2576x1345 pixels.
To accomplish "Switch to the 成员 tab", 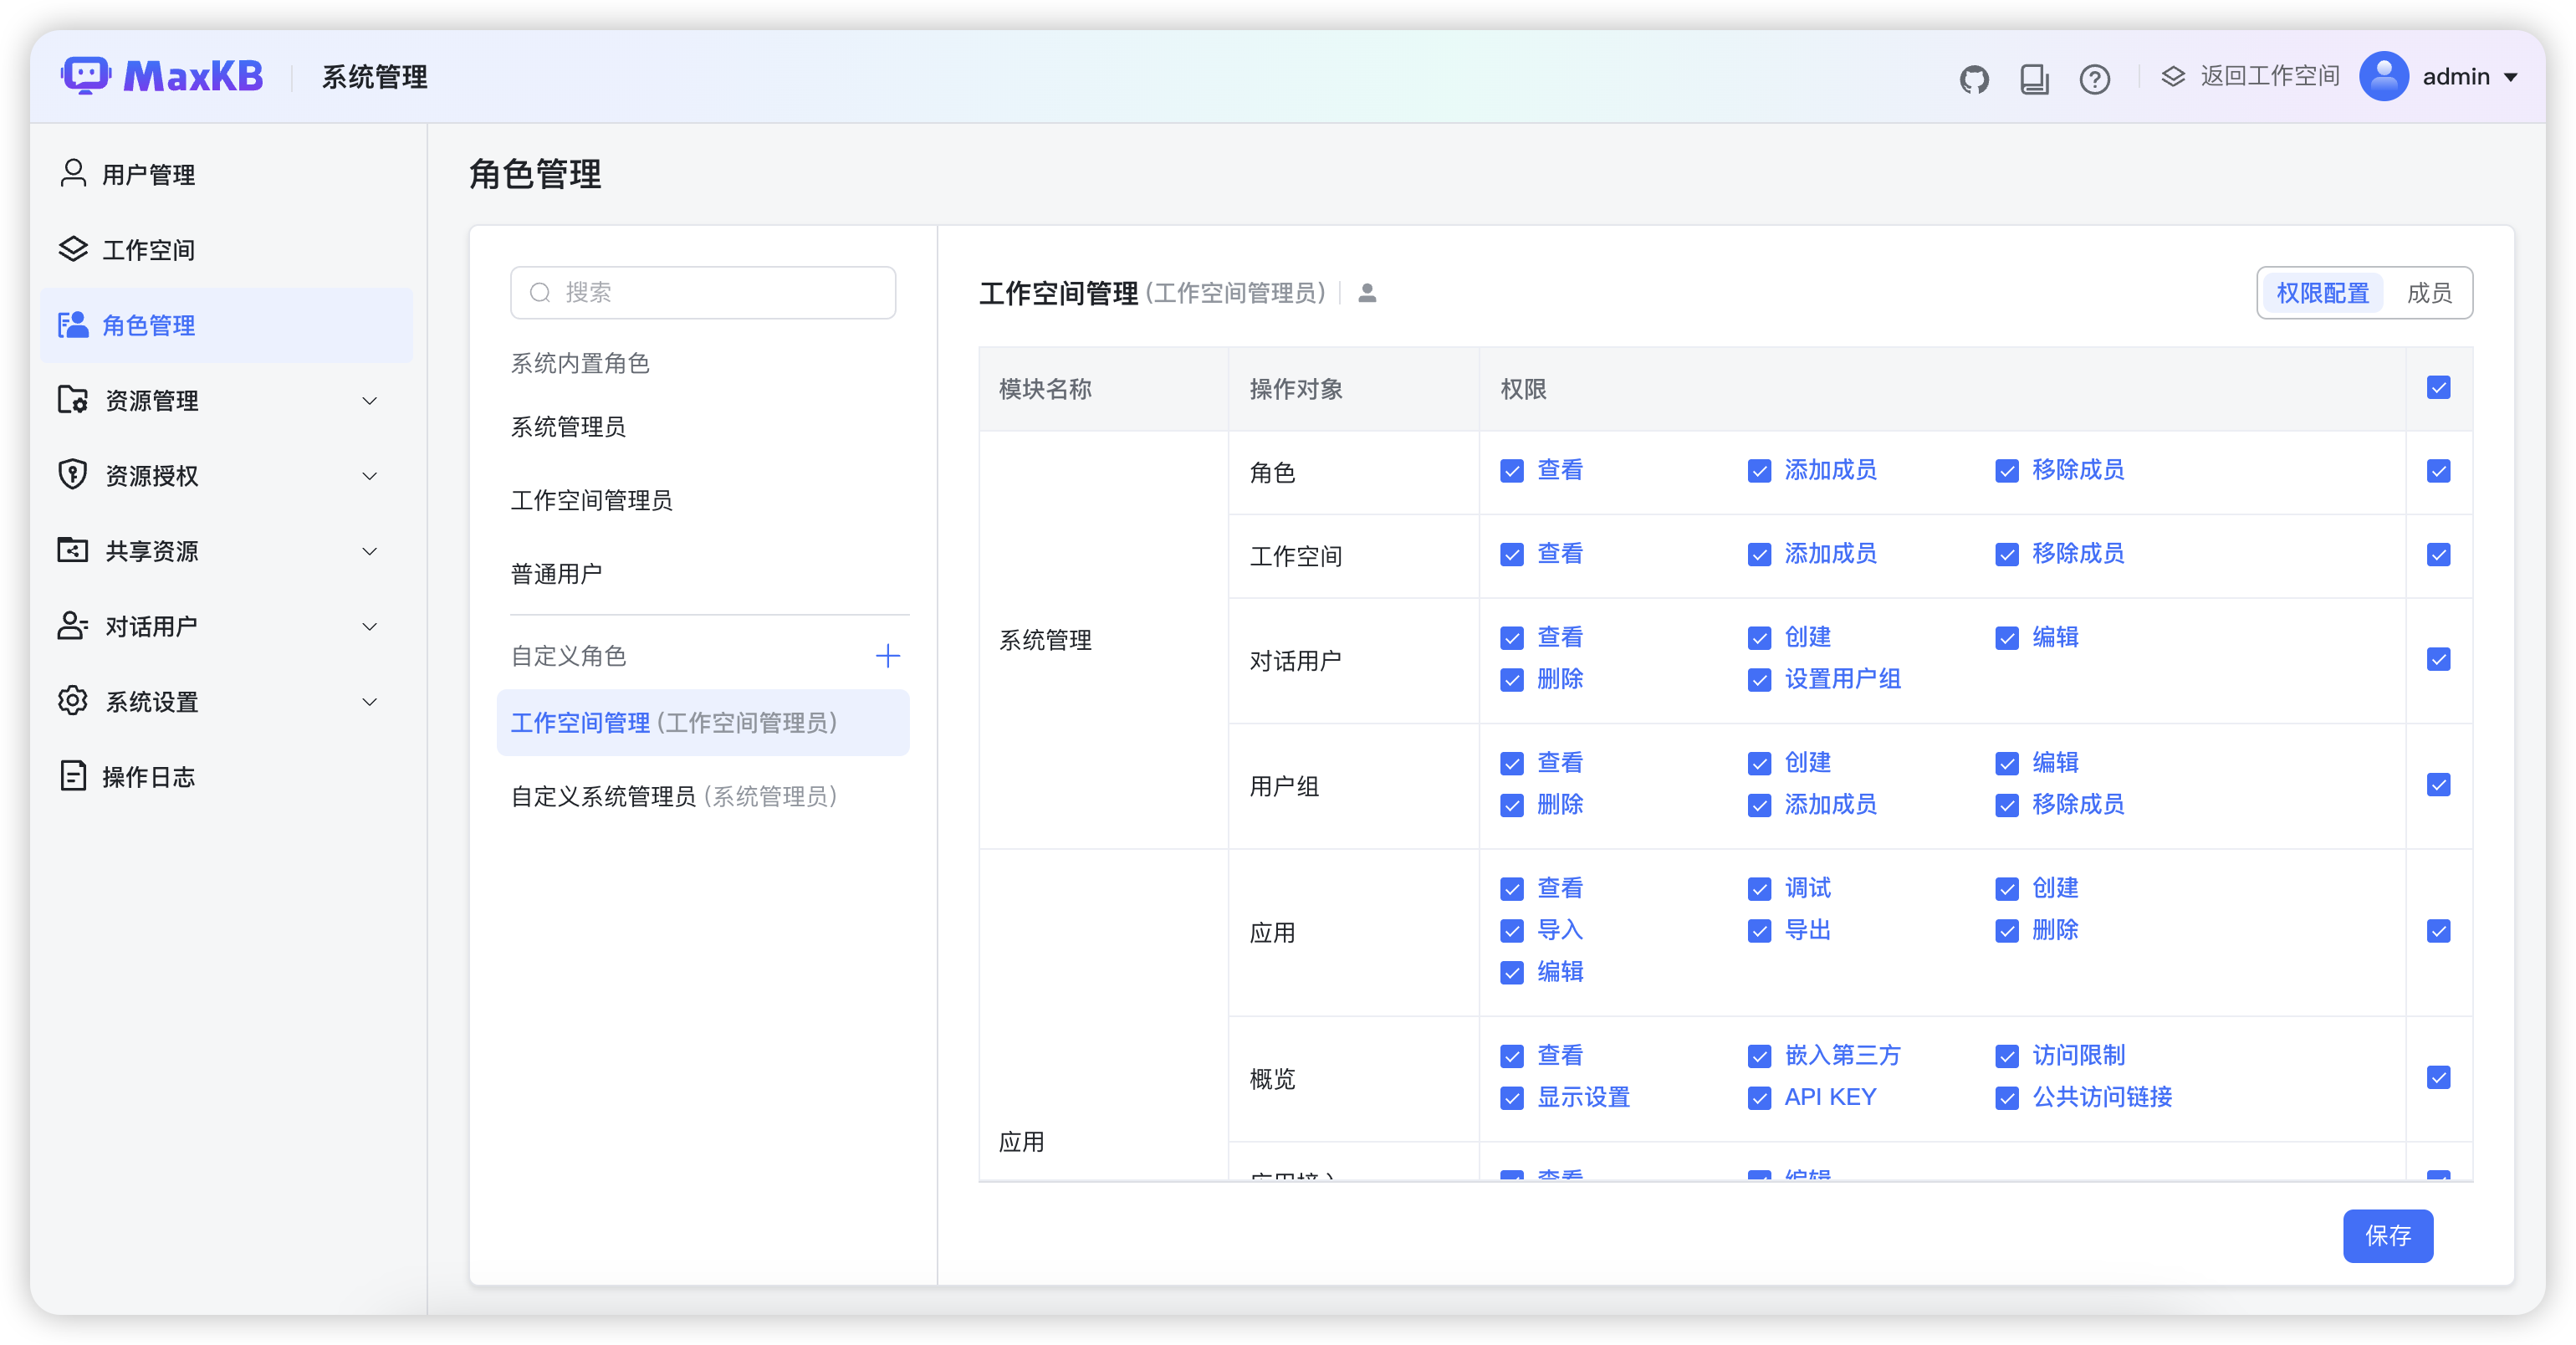I will pos(2430,292).
